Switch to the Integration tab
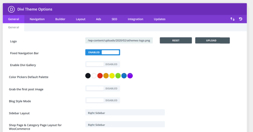This screenshot has width=253, height=132. [135, 19]
